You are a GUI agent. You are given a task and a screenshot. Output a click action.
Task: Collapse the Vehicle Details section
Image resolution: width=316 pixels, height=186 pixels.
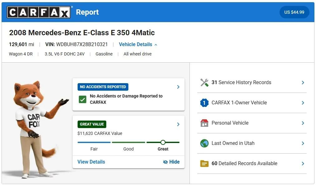138,45
